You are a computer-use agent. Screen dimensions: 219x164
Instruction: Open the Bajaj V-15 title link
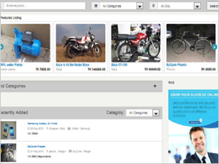[73, 65]
